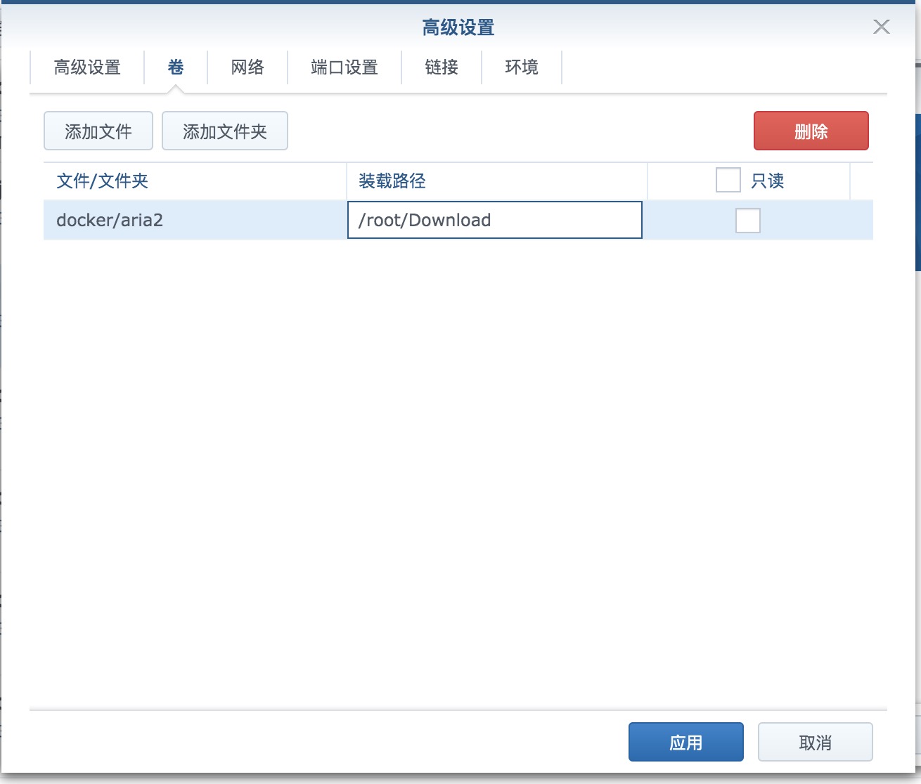Open the 网络 tab
The image size is (921, 784).
pyautogui.click(x=247, y=67)
